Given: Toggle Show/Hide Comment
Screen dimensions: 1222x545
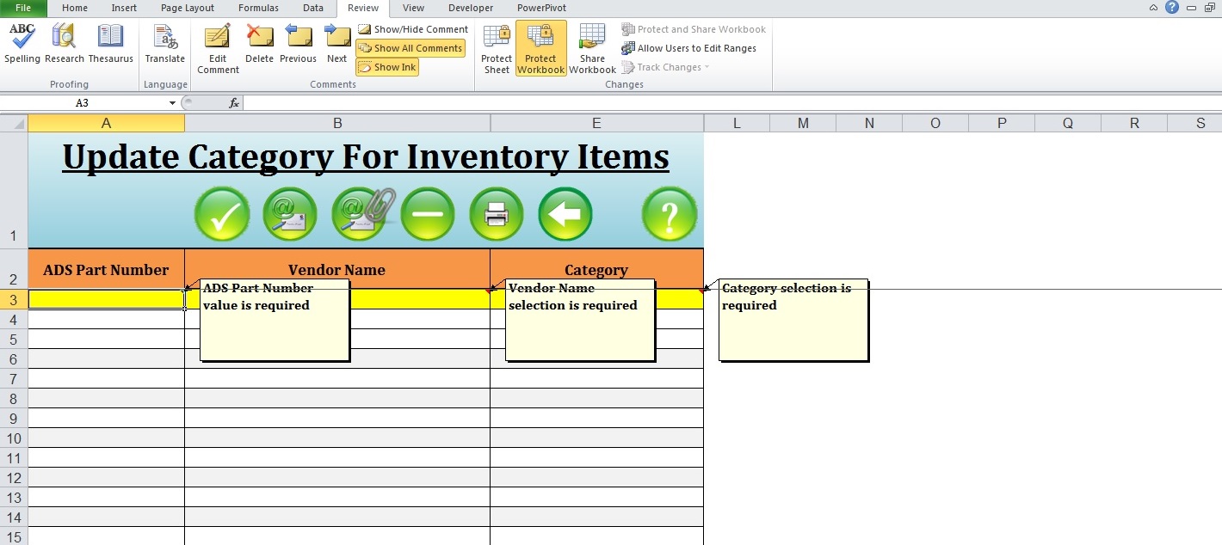Looking at the screenshot, I should [413, 29].
